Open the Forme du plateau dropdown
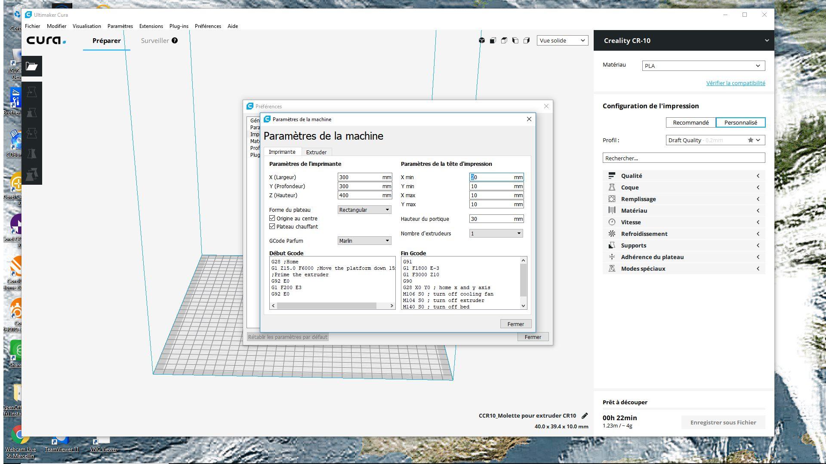 [x=364, y=210]
